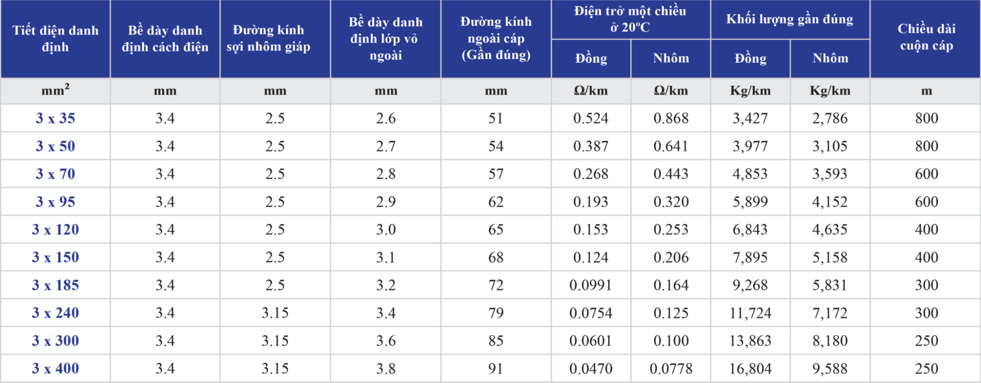
Task: Click the '3 x 35' row label
Action: tap(55, 118)
